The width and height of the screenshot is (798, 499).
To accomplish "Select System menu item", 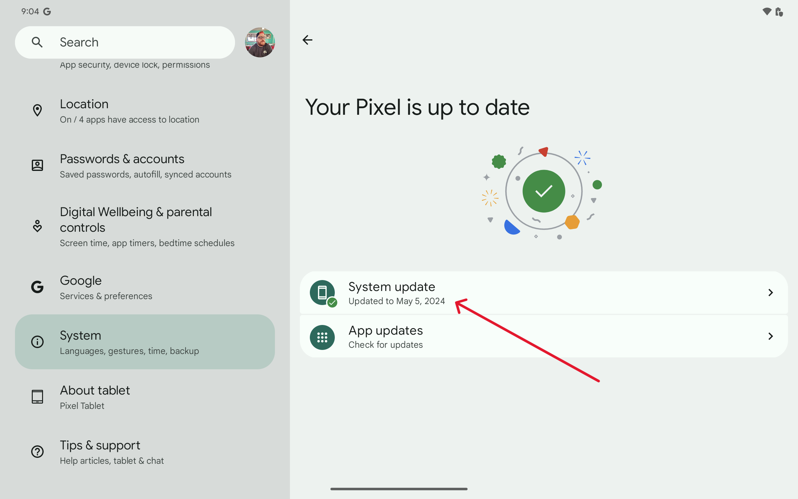I will (145, 342).
